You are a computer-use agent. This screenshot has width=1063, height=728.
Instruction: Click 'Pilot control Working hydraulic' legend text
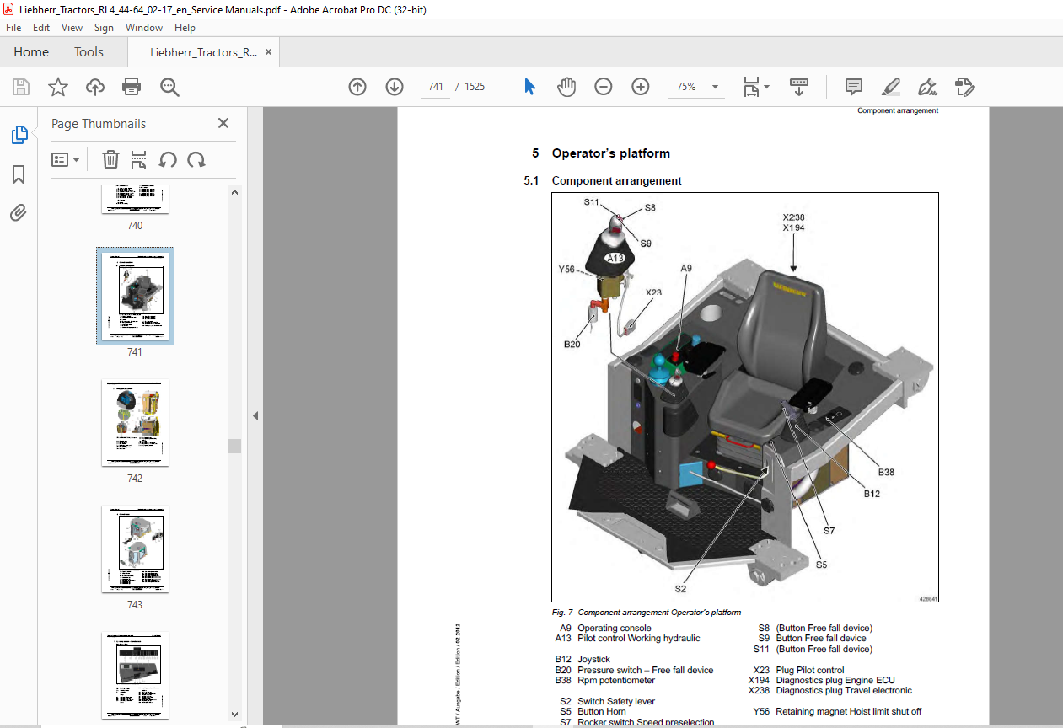638,639
